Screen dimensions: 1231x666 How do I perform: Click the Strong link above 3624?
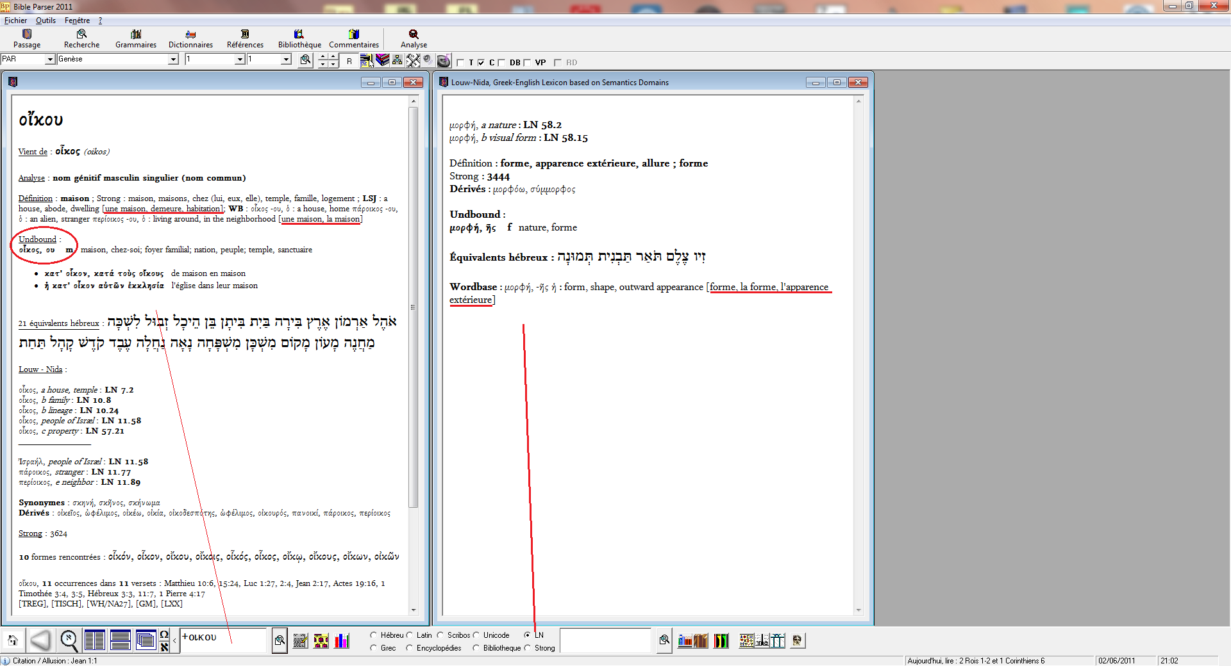pos(30,533)
